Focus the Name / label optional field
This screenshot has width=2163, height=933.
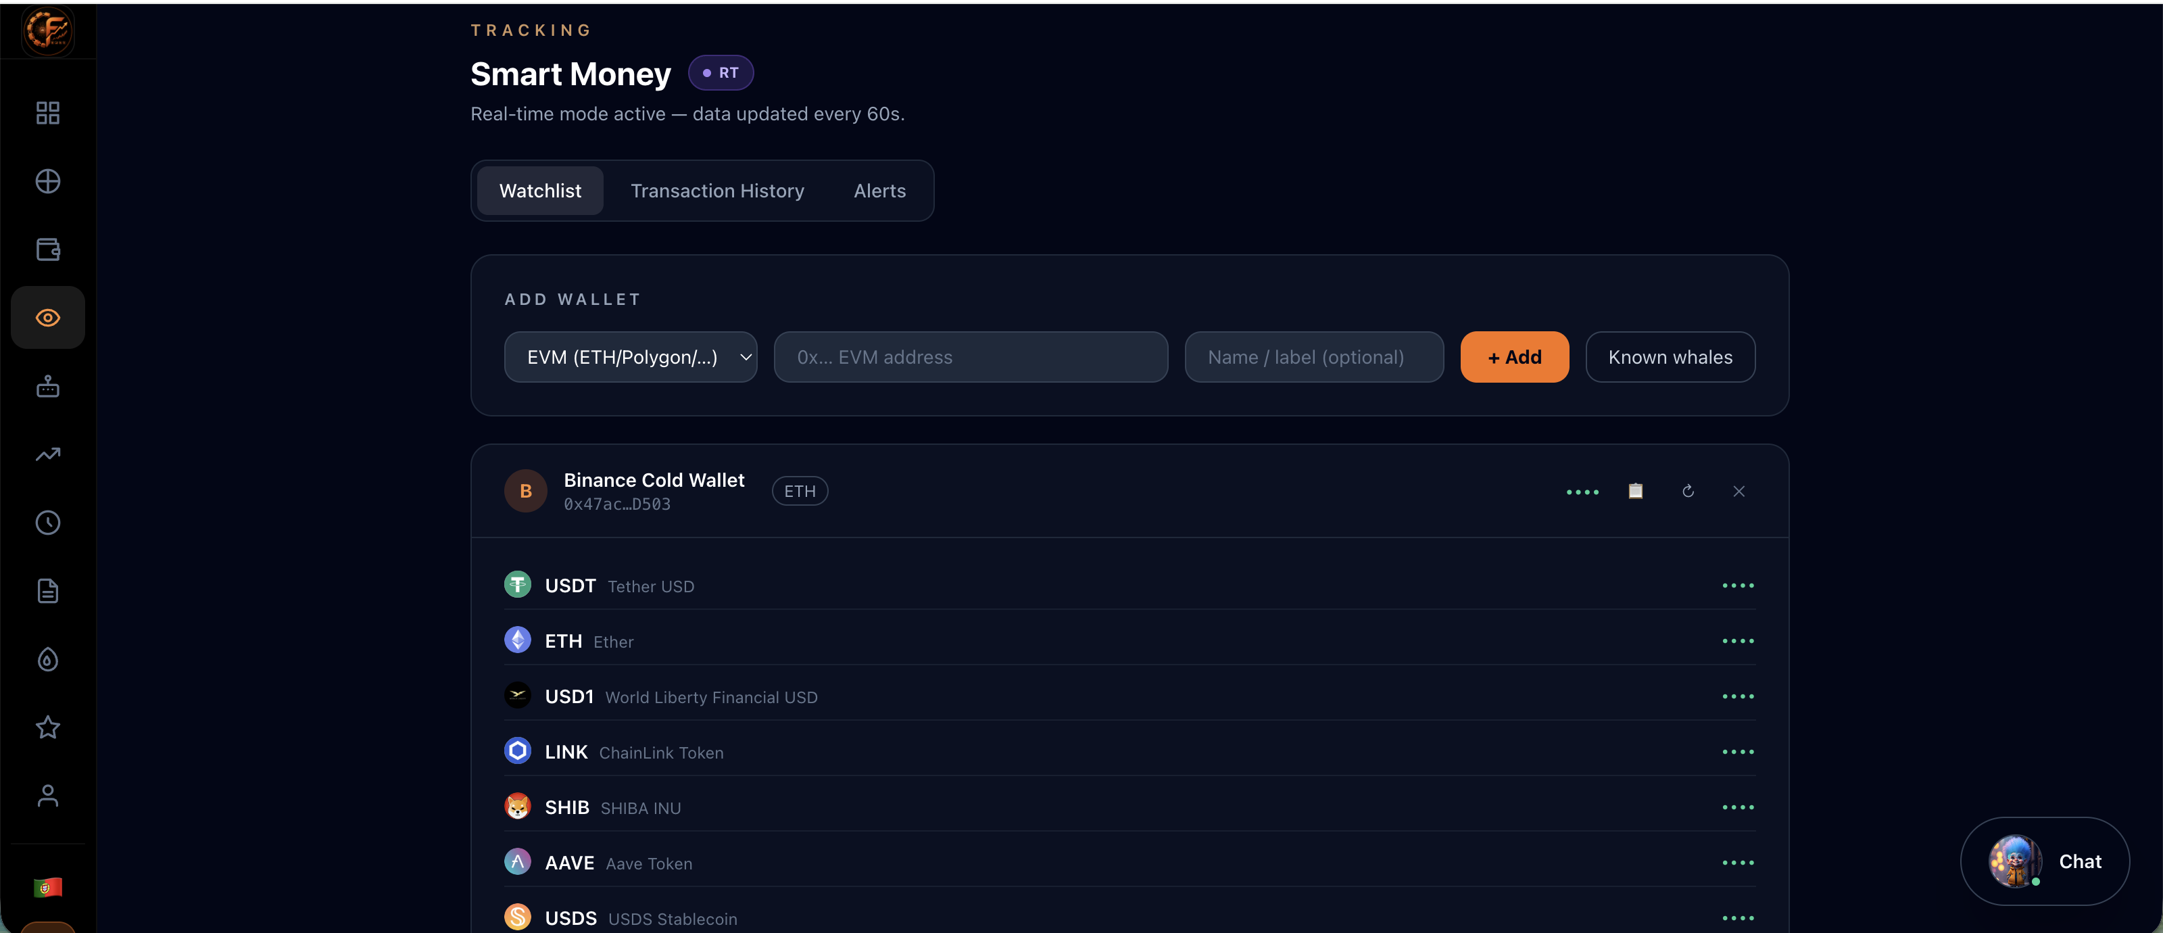pyautogui.click(x=1314, y=357)
